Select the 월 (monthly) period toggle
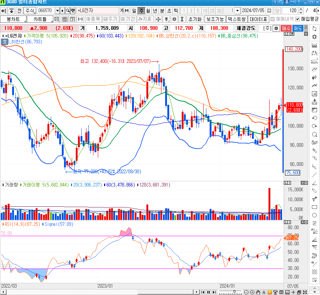Viewport: 320px width, 295px height. click(148, 10)
